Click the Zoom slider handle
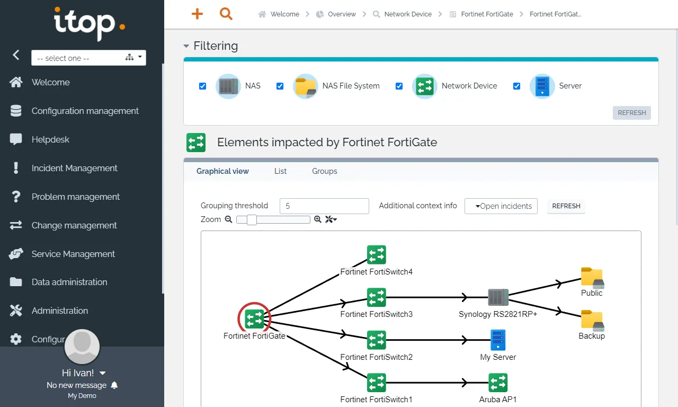This screenshot has width=678, height=407. 252,219
